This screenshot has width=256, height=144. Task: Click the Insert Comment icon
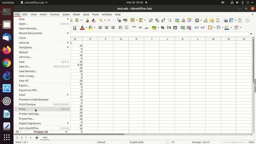(x=212, y=20)
